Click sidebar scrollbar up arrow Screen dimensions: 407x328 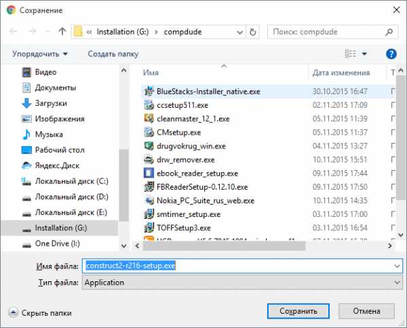tap(124, 70)
